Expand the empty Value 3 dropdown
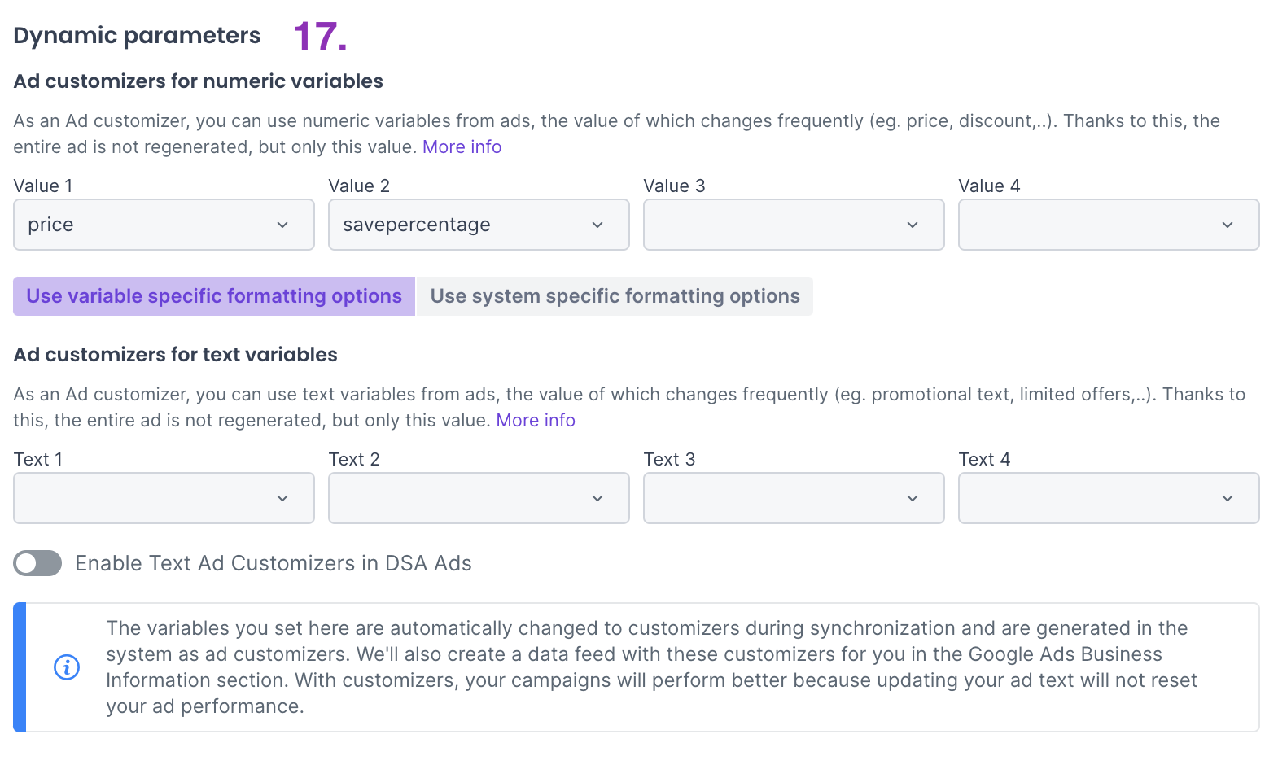This screenshot has height=765, width=1278. (x=794, y=225)
